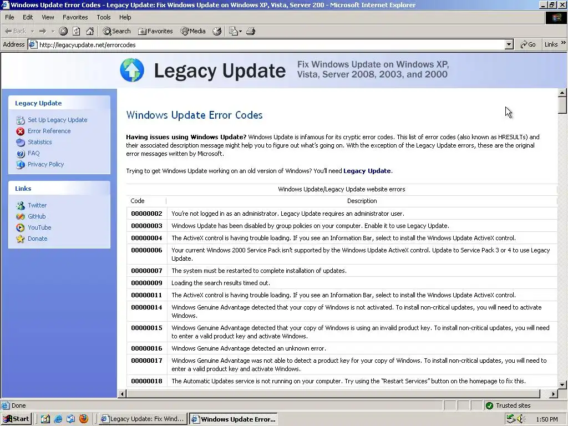Image resolution: width=568 pixels, height=426 pixels.
Task: Open the Favorites menu
Action: click(75, 17)
